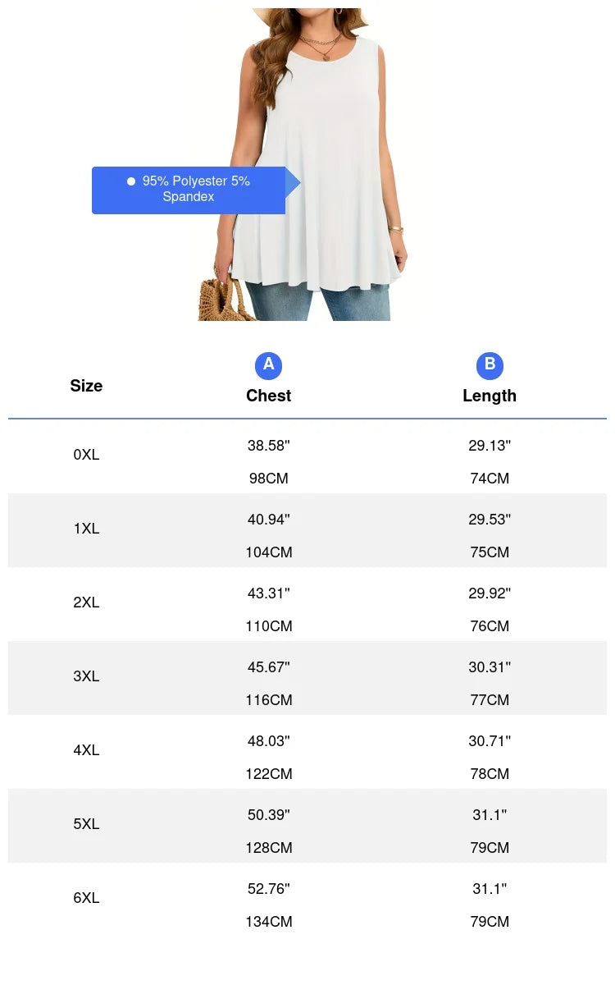Click the Length column header
Viewport: 615px width, 985px height.
tap(490, 396)
